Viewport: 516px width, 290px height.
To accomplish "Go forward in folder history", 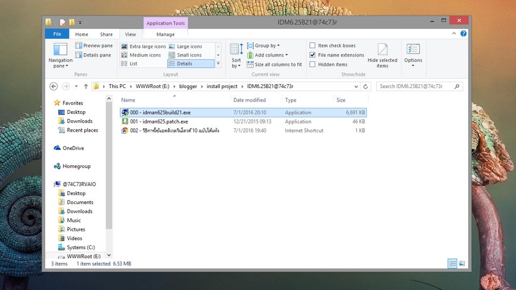I will point(66,86).
